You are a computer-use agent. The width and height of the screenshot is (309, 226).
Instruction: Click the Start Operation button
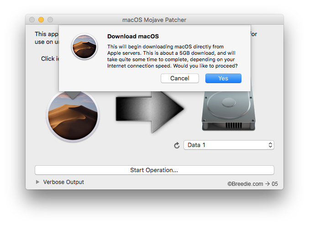click(154, 170)
